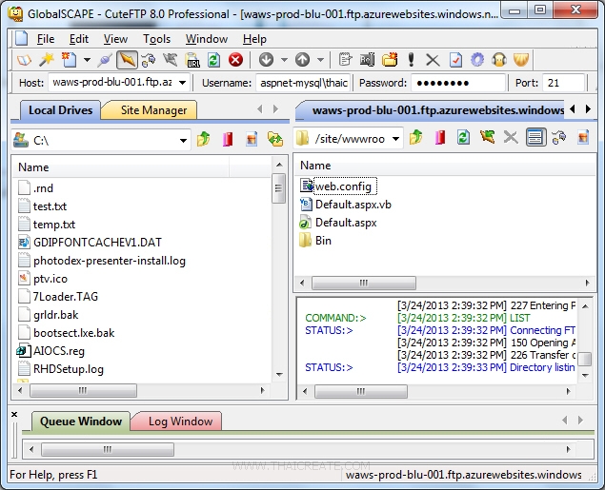Image resolution: width=605 pixels, height=490 pixels.
Task: Close the bottom queue pane with x
Action: [x=14, y=415]
